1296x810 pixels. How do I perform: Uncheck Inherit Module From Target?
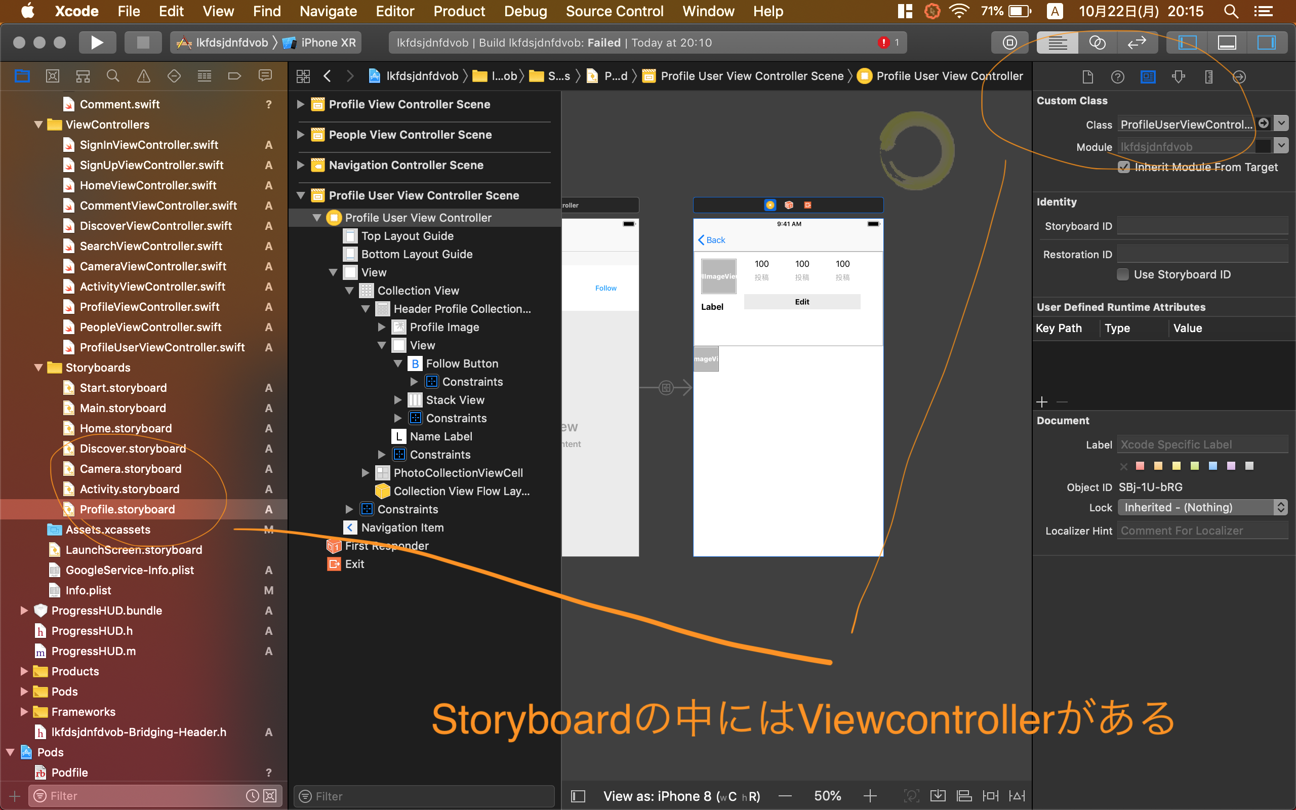(1123, 167)
